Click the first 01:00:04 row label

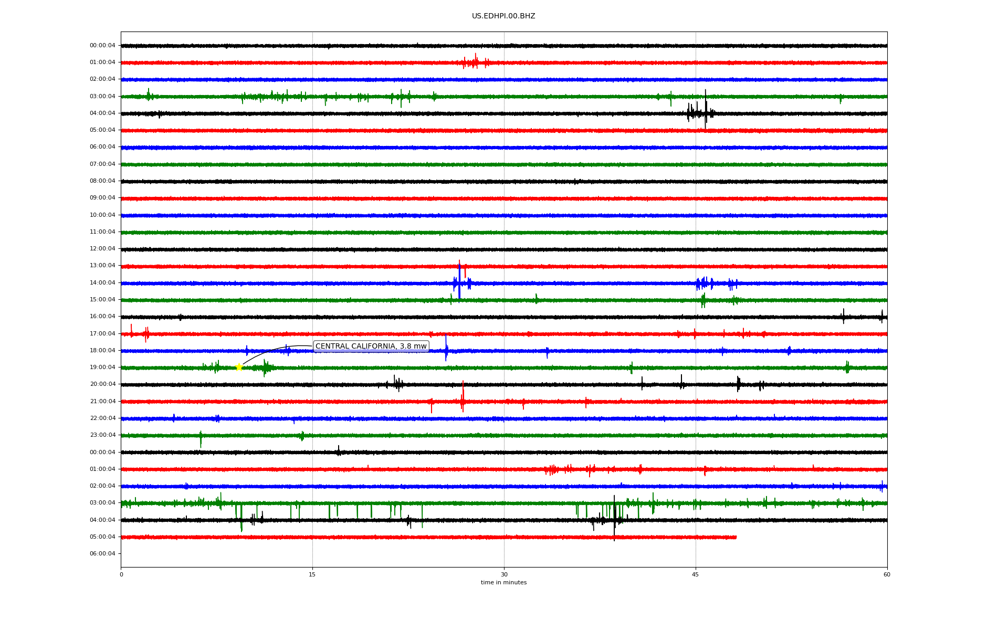point(102,62)
